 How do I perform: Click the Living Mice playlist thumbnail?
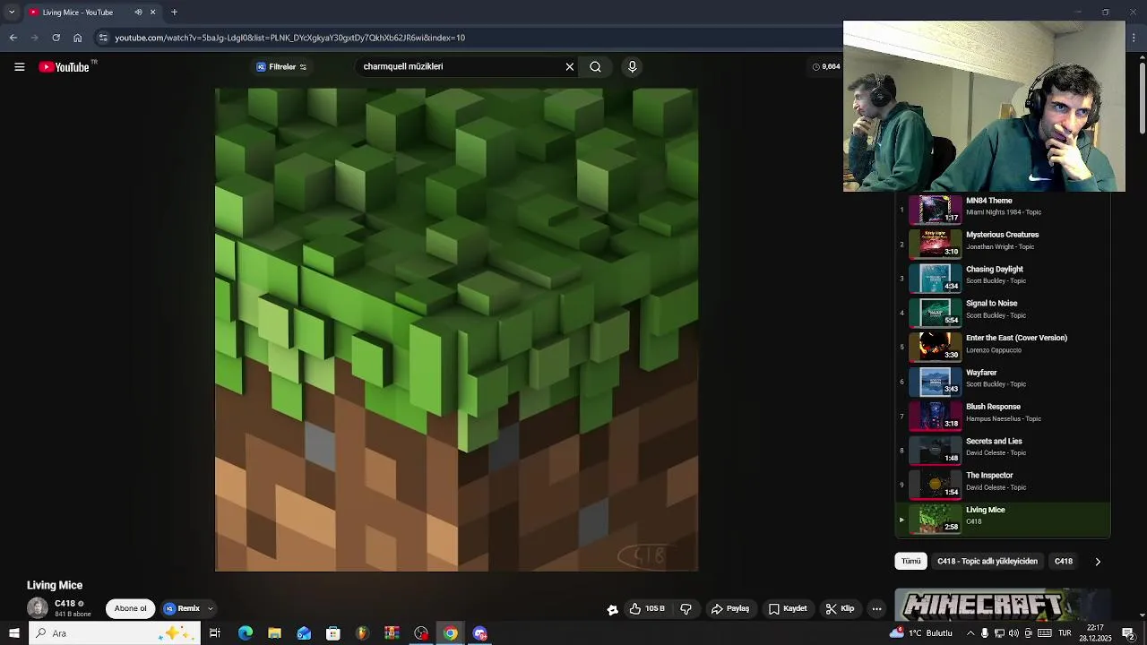coord(935,519)
